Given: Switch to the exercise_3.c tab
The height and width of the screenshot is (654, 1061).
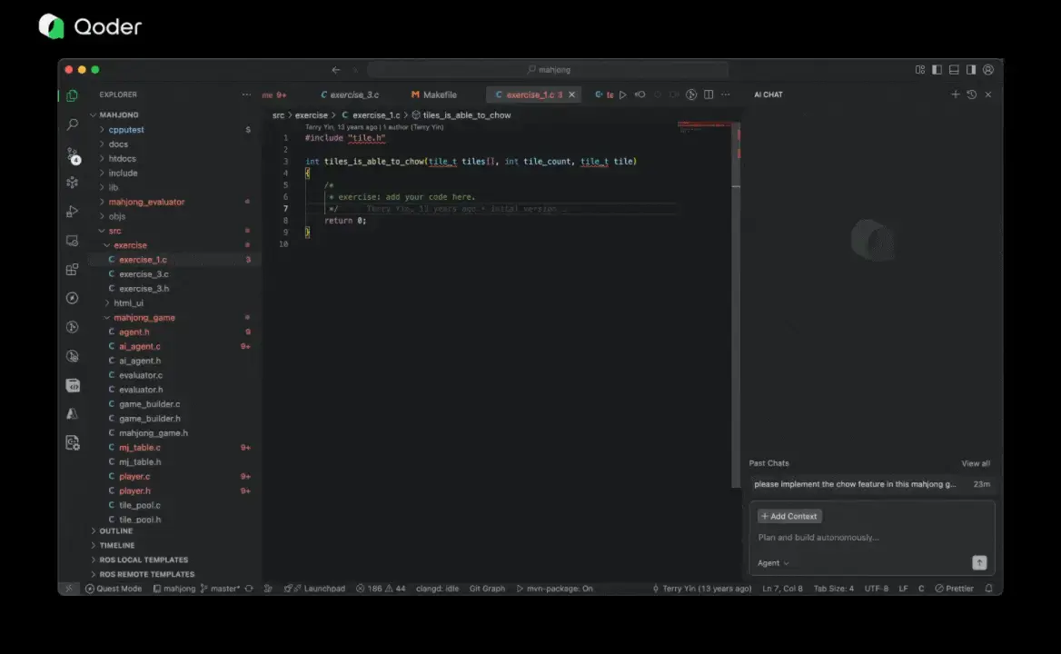Looking at the screenshot, I should click(350, 94).
